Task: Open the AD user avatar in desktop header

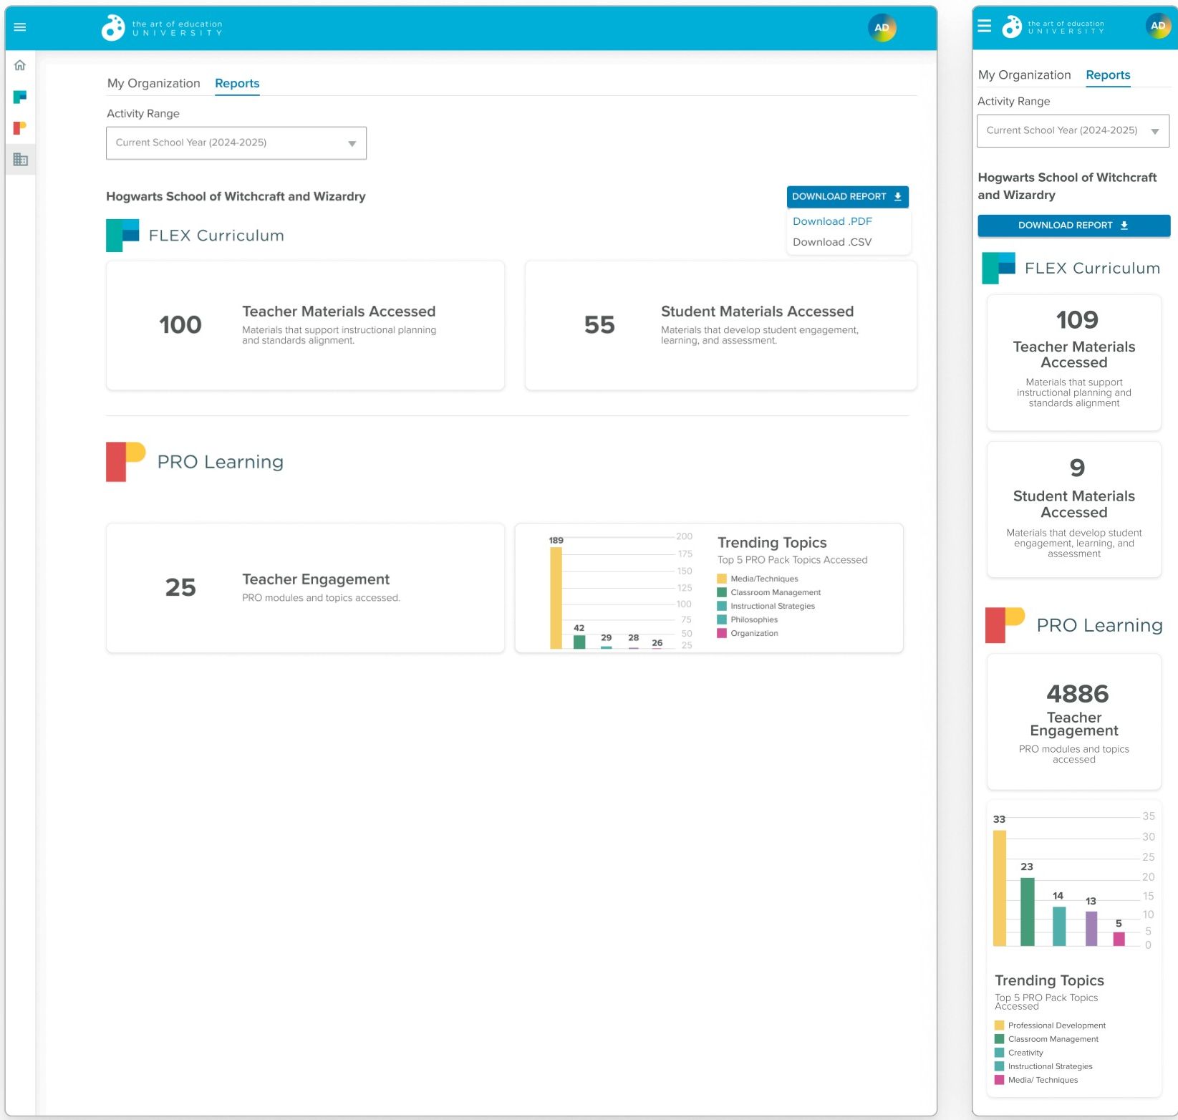Action: pos(882,28)
